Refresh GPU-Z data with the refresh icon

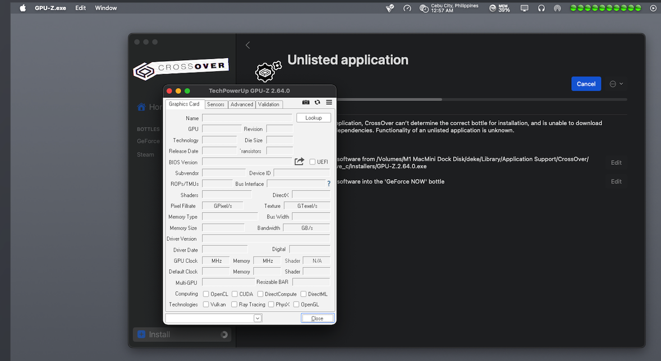coord(318,103)
